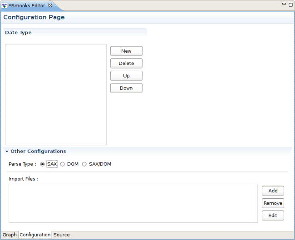Minimize the editor pane
The image size is (295, 240).
(x=284, y=4)
